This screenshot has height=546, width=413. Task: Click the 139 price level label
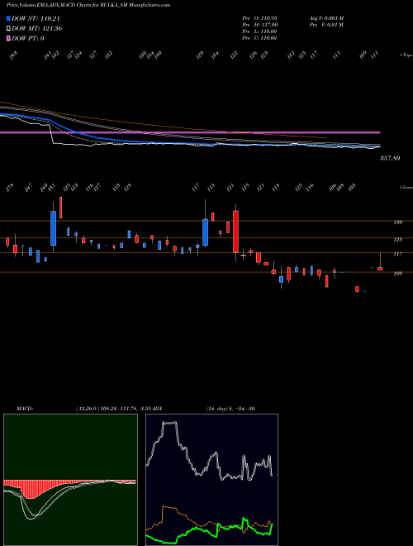(397, 223)
